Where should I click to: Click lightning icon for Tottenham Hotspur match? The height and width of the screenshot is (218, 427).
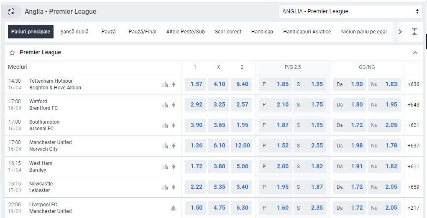pos(174,84)
